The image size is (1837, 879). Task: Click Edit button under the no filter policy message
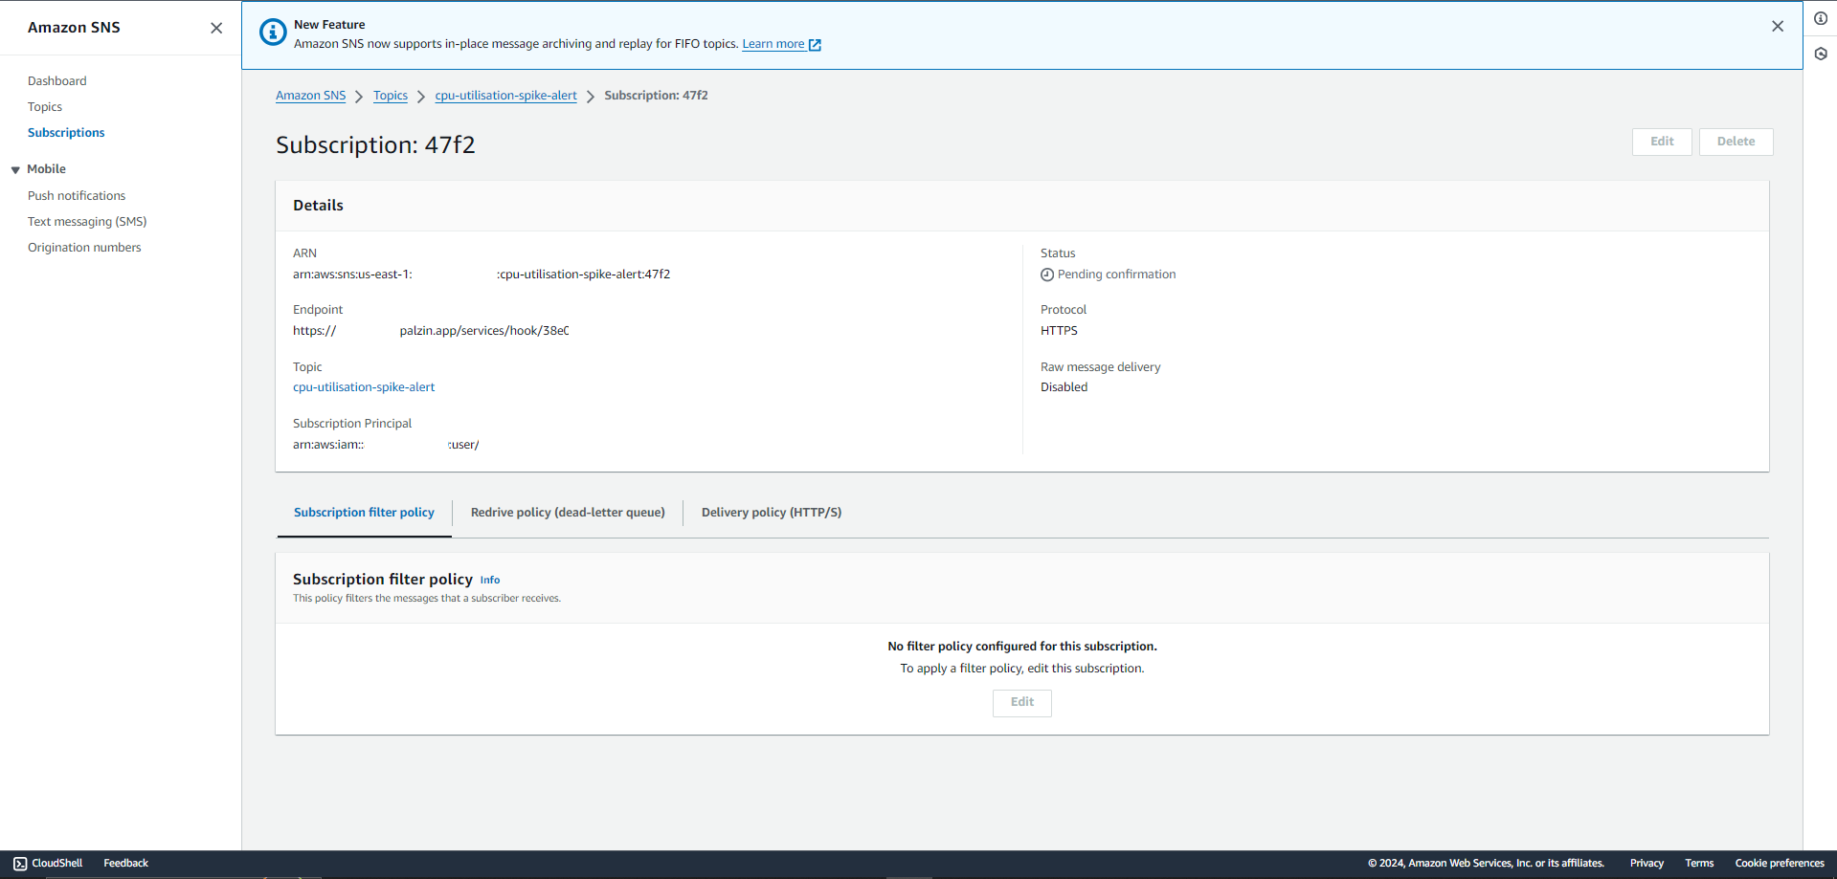click(1021, 703)
